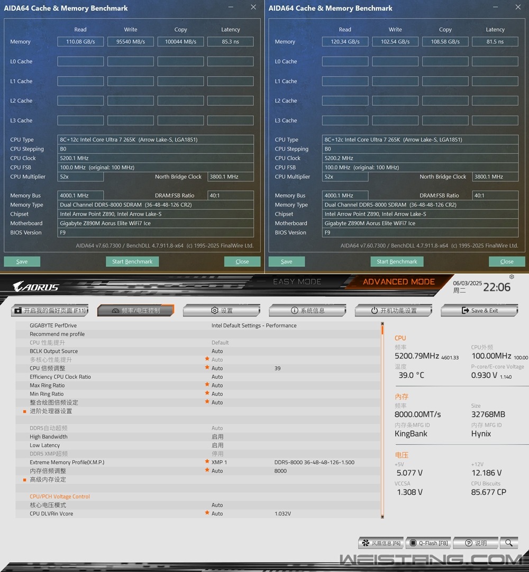Click the 22:06 BIOS clock
529x572 pixels.
click(497, 287)
